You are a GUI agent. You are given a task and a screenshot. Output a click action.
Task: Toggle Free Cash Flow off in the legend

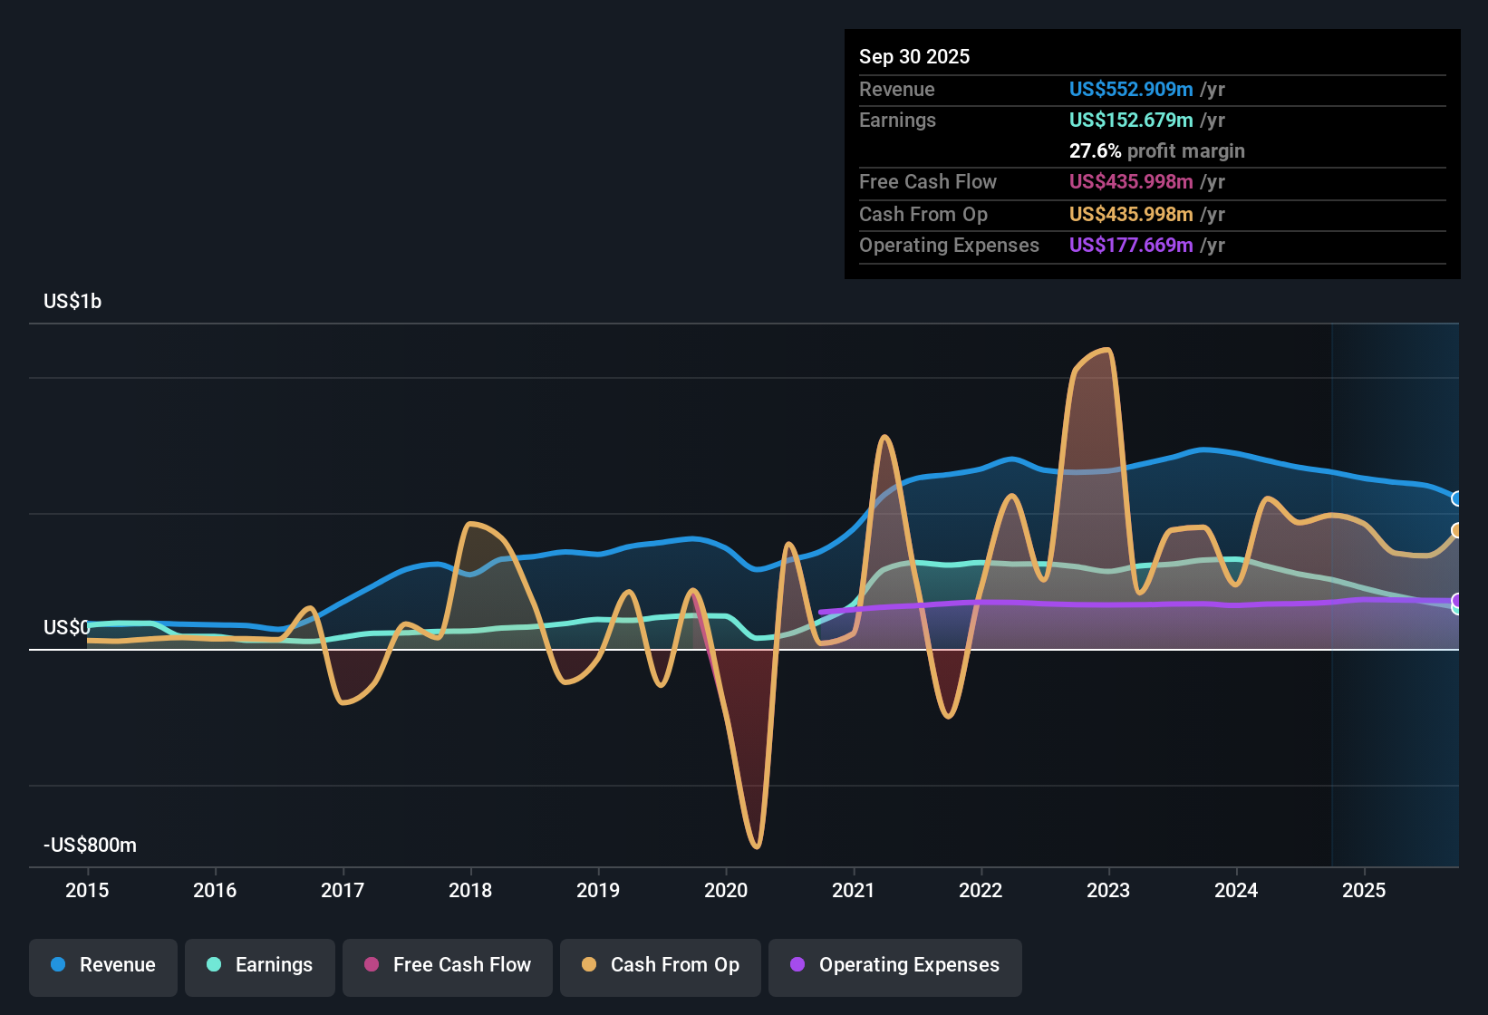coord(447,965)
